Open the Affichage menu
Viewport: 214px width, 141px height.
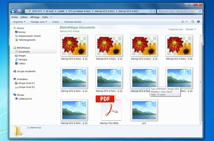click(x=35, y=17)
